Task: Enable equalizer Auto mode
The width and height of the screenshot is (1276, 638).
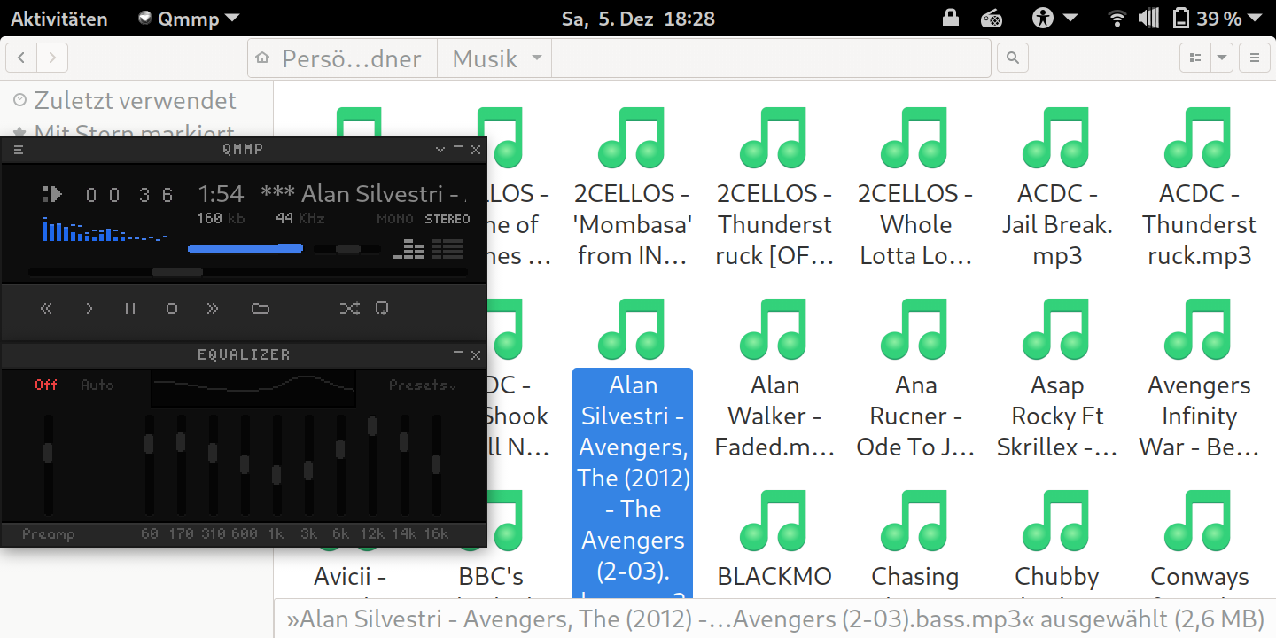Action: 97,385
